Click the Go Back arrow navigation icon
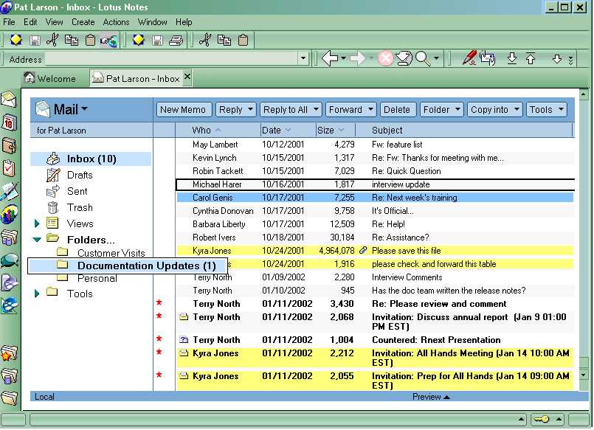The image size is (594, 430). pyautogui.click(x=330, y=59)
